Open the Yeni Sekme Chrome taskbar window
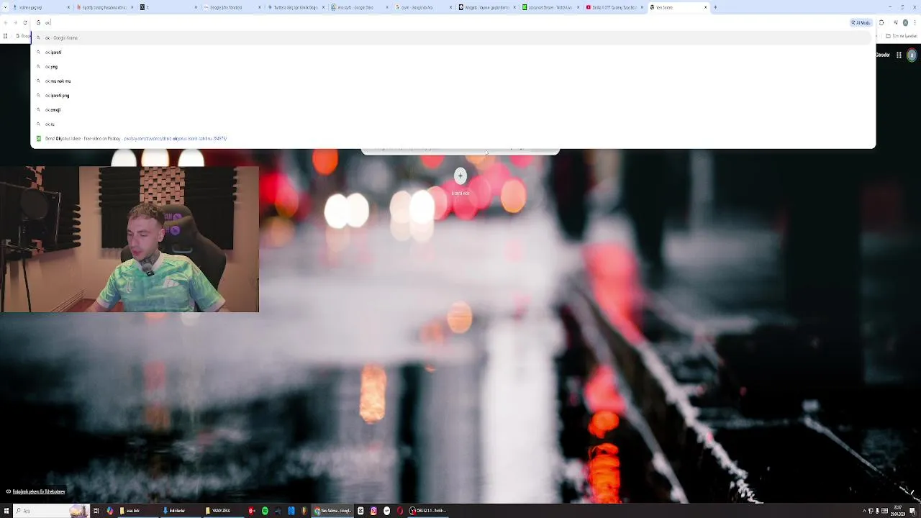The height and width of the screenshot is (518, 921). point(332,511)
